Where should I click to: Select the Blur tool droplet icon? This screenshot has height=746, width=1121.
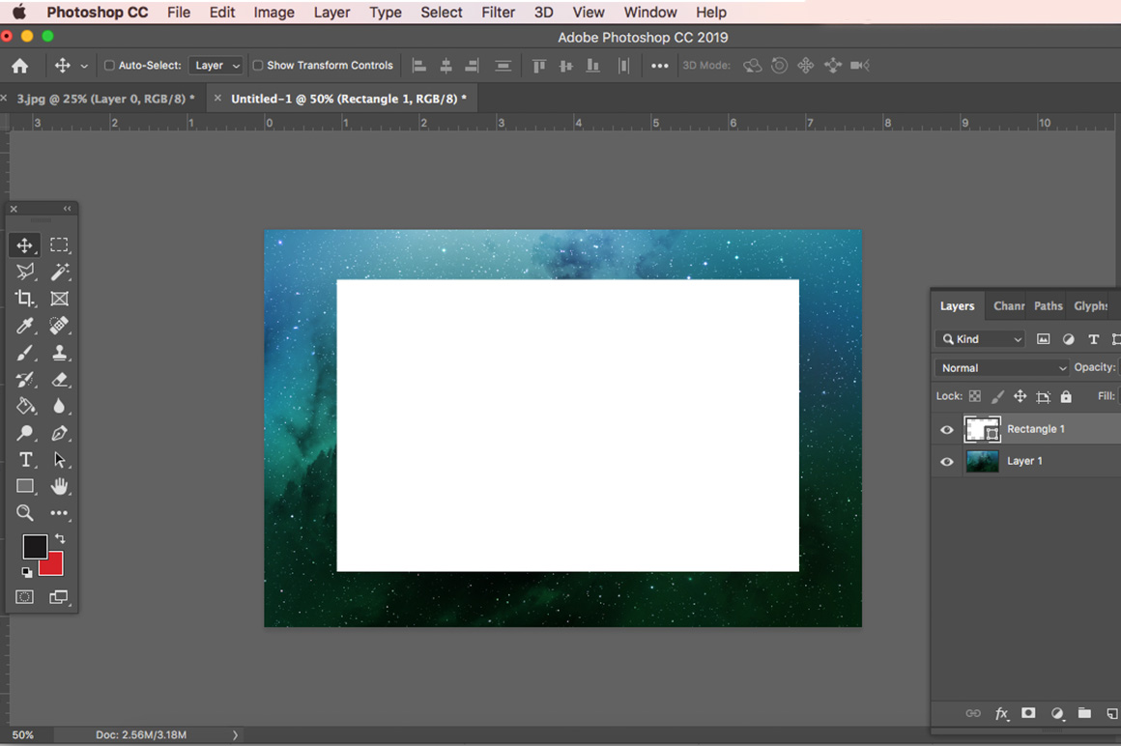59,406
